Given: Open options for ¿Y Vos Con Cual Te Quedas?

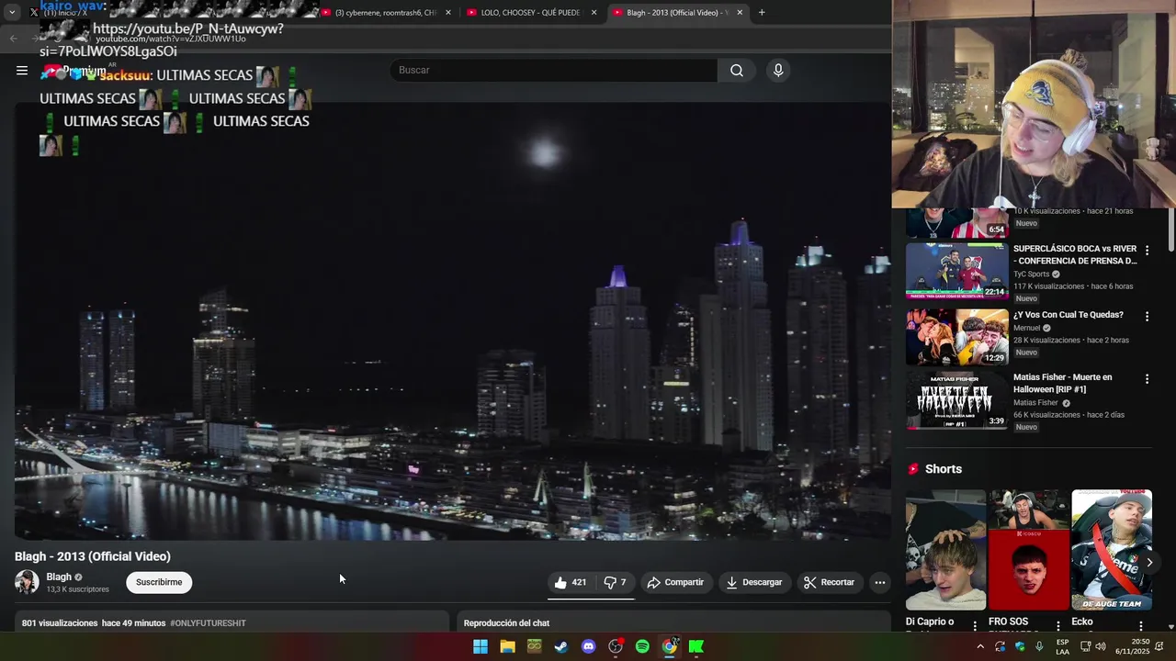Looking at the screenshot, I should [1147, 316].
